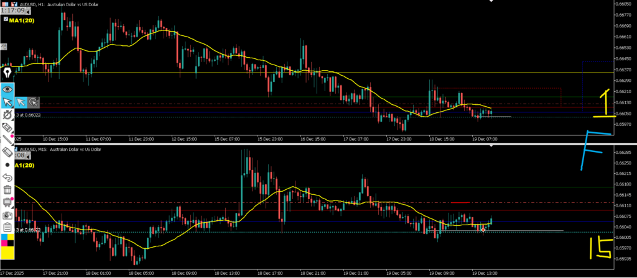Select the diagonal line drawing tool
The width and height of the screenshot is (637, 278).
tap(7, 139)
